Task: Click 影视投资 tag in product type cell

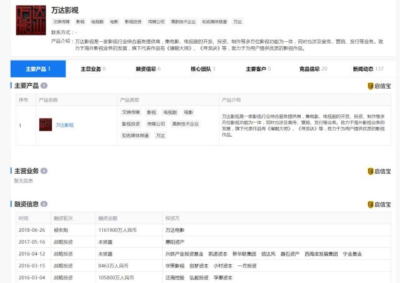Action: (131, 124)
